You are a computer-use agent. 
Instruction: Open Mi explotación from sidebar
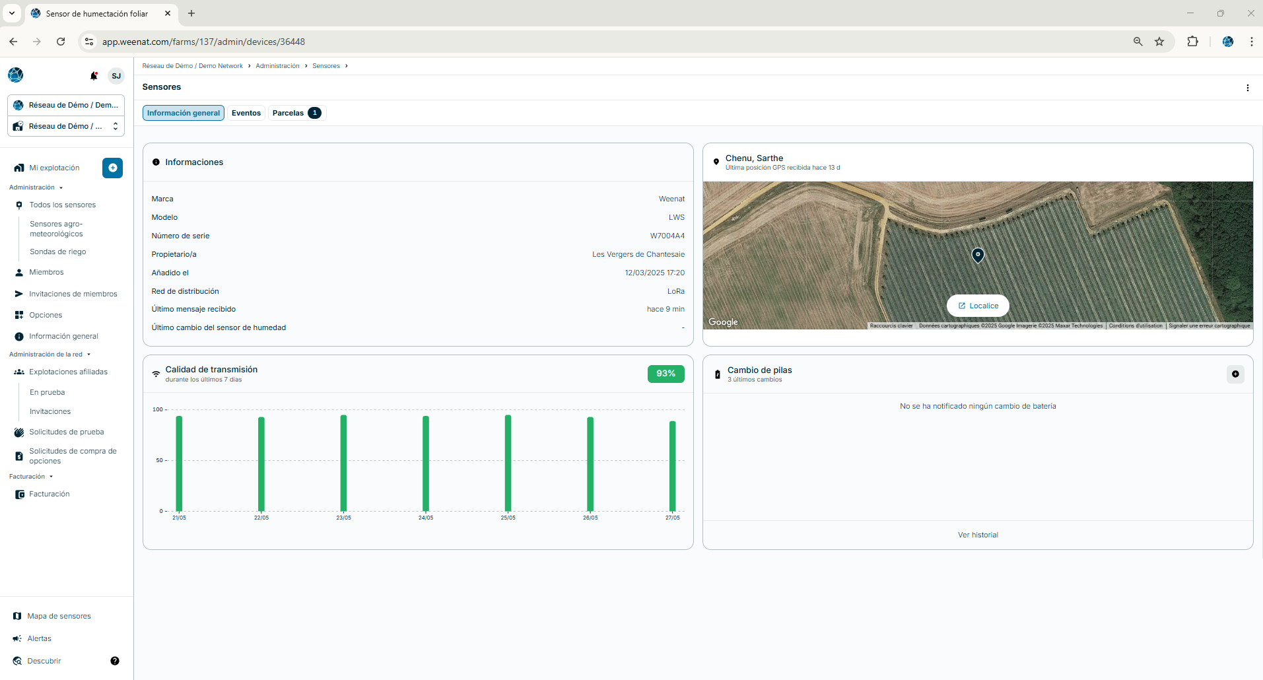[x=54, y=168]
